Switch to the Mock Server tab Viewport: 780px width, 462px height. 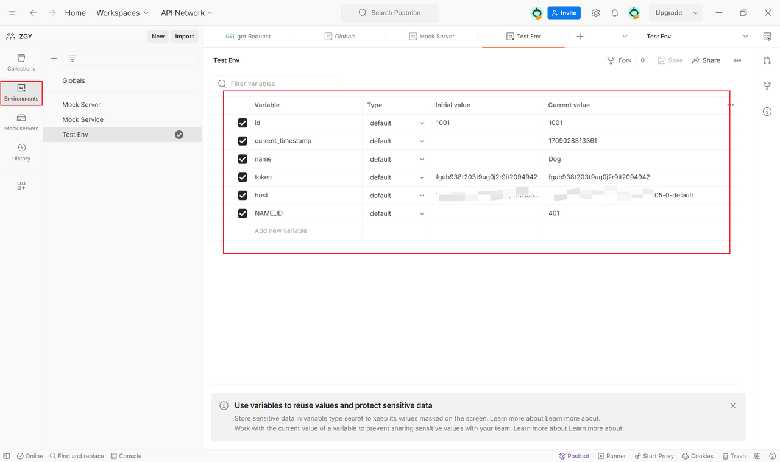coord(432,37)
